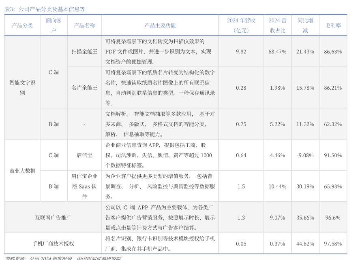Image resolution: width=360 pixels, height=260 pixels.
Task: Click the 毛利率 column header
Action: coord(333,25)
